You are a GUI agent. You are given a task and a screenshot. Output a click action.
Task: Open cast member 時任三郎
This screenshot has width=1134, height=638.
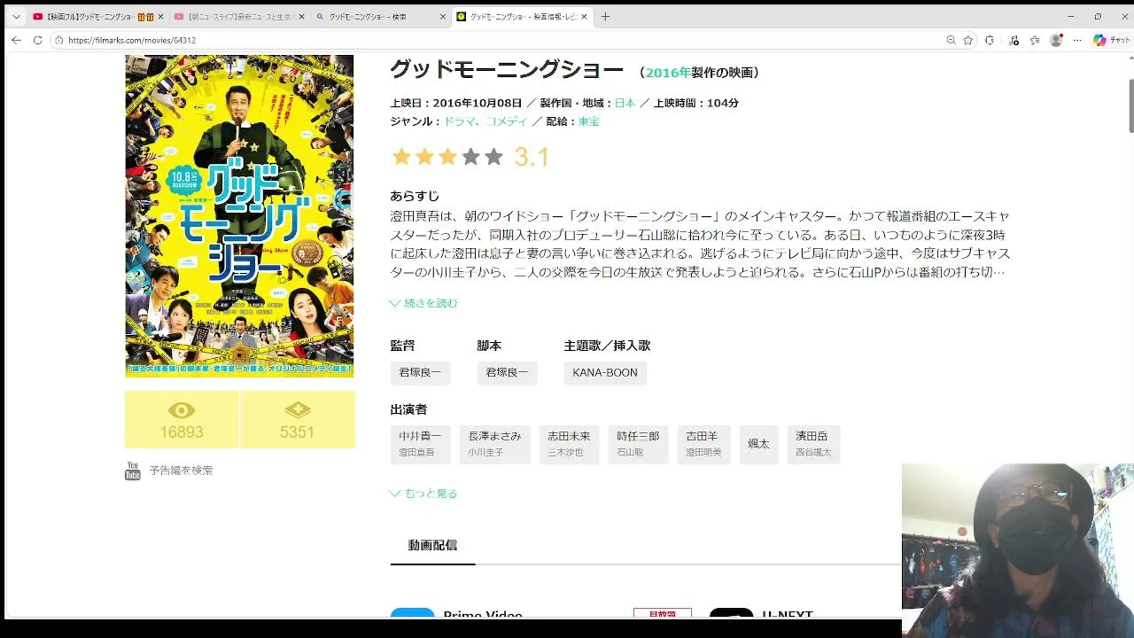coord(638,444)
